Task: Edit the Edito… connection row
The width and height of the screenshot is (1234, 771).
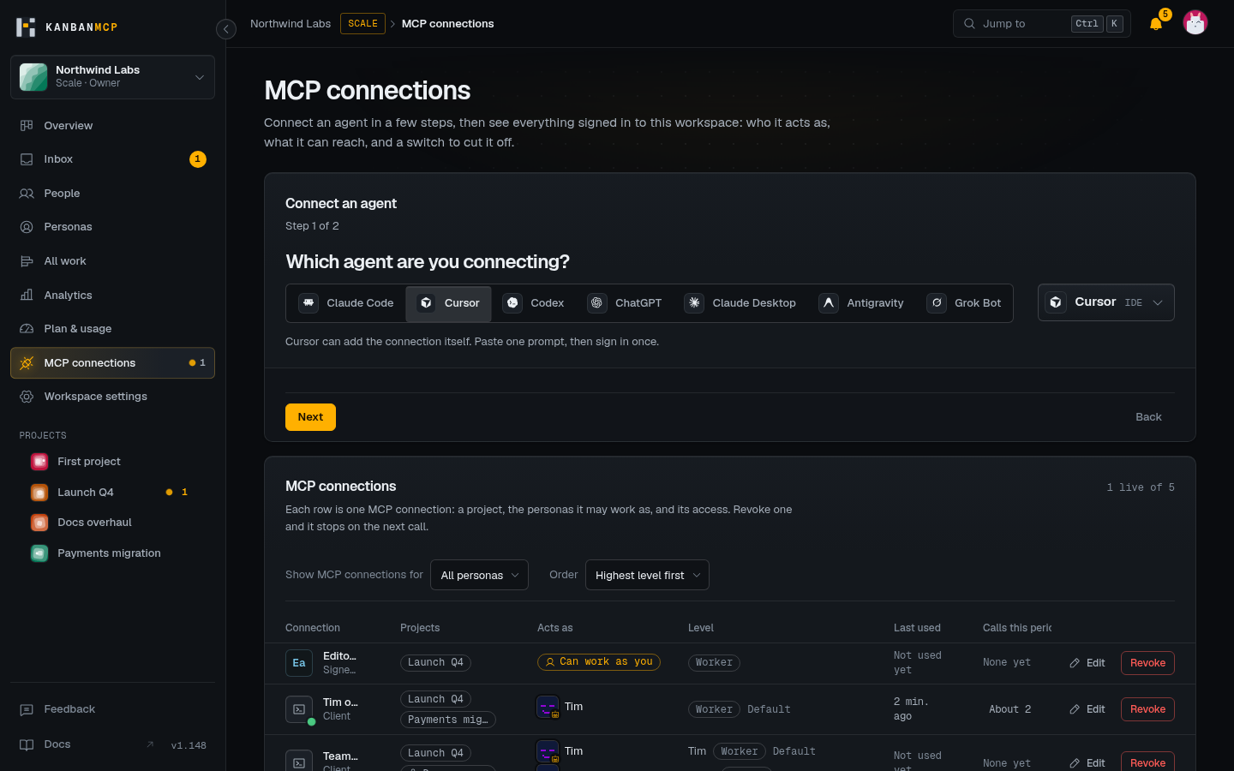Action: (x=1087, y=663)
